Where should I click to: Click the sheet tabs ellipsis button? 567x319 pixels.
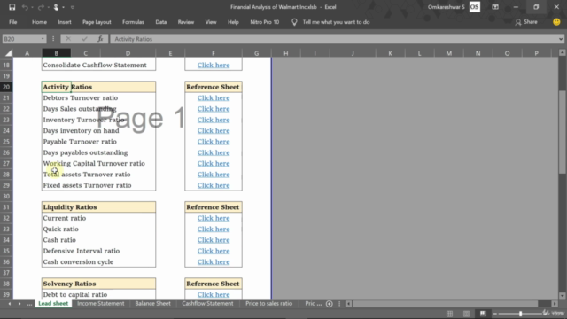(29, 304)
